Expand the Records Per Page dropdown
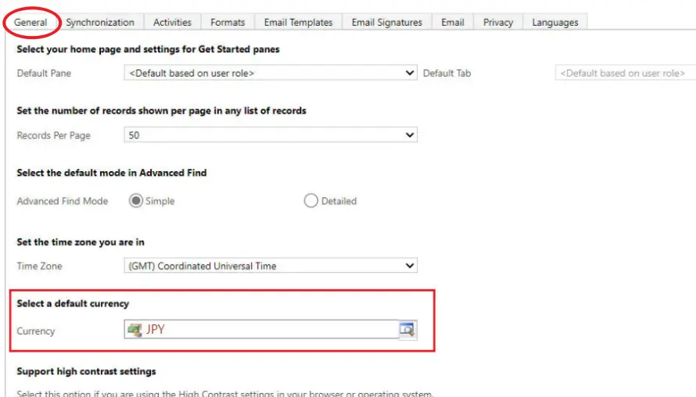Viewport: 696px width, 397px height. click(x=271, y=135)
